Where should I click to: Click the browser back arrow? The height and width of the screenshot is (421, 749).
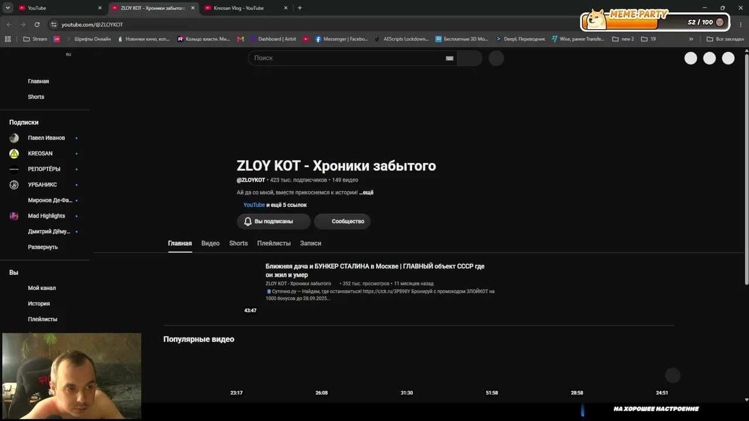tap(9, 25)
